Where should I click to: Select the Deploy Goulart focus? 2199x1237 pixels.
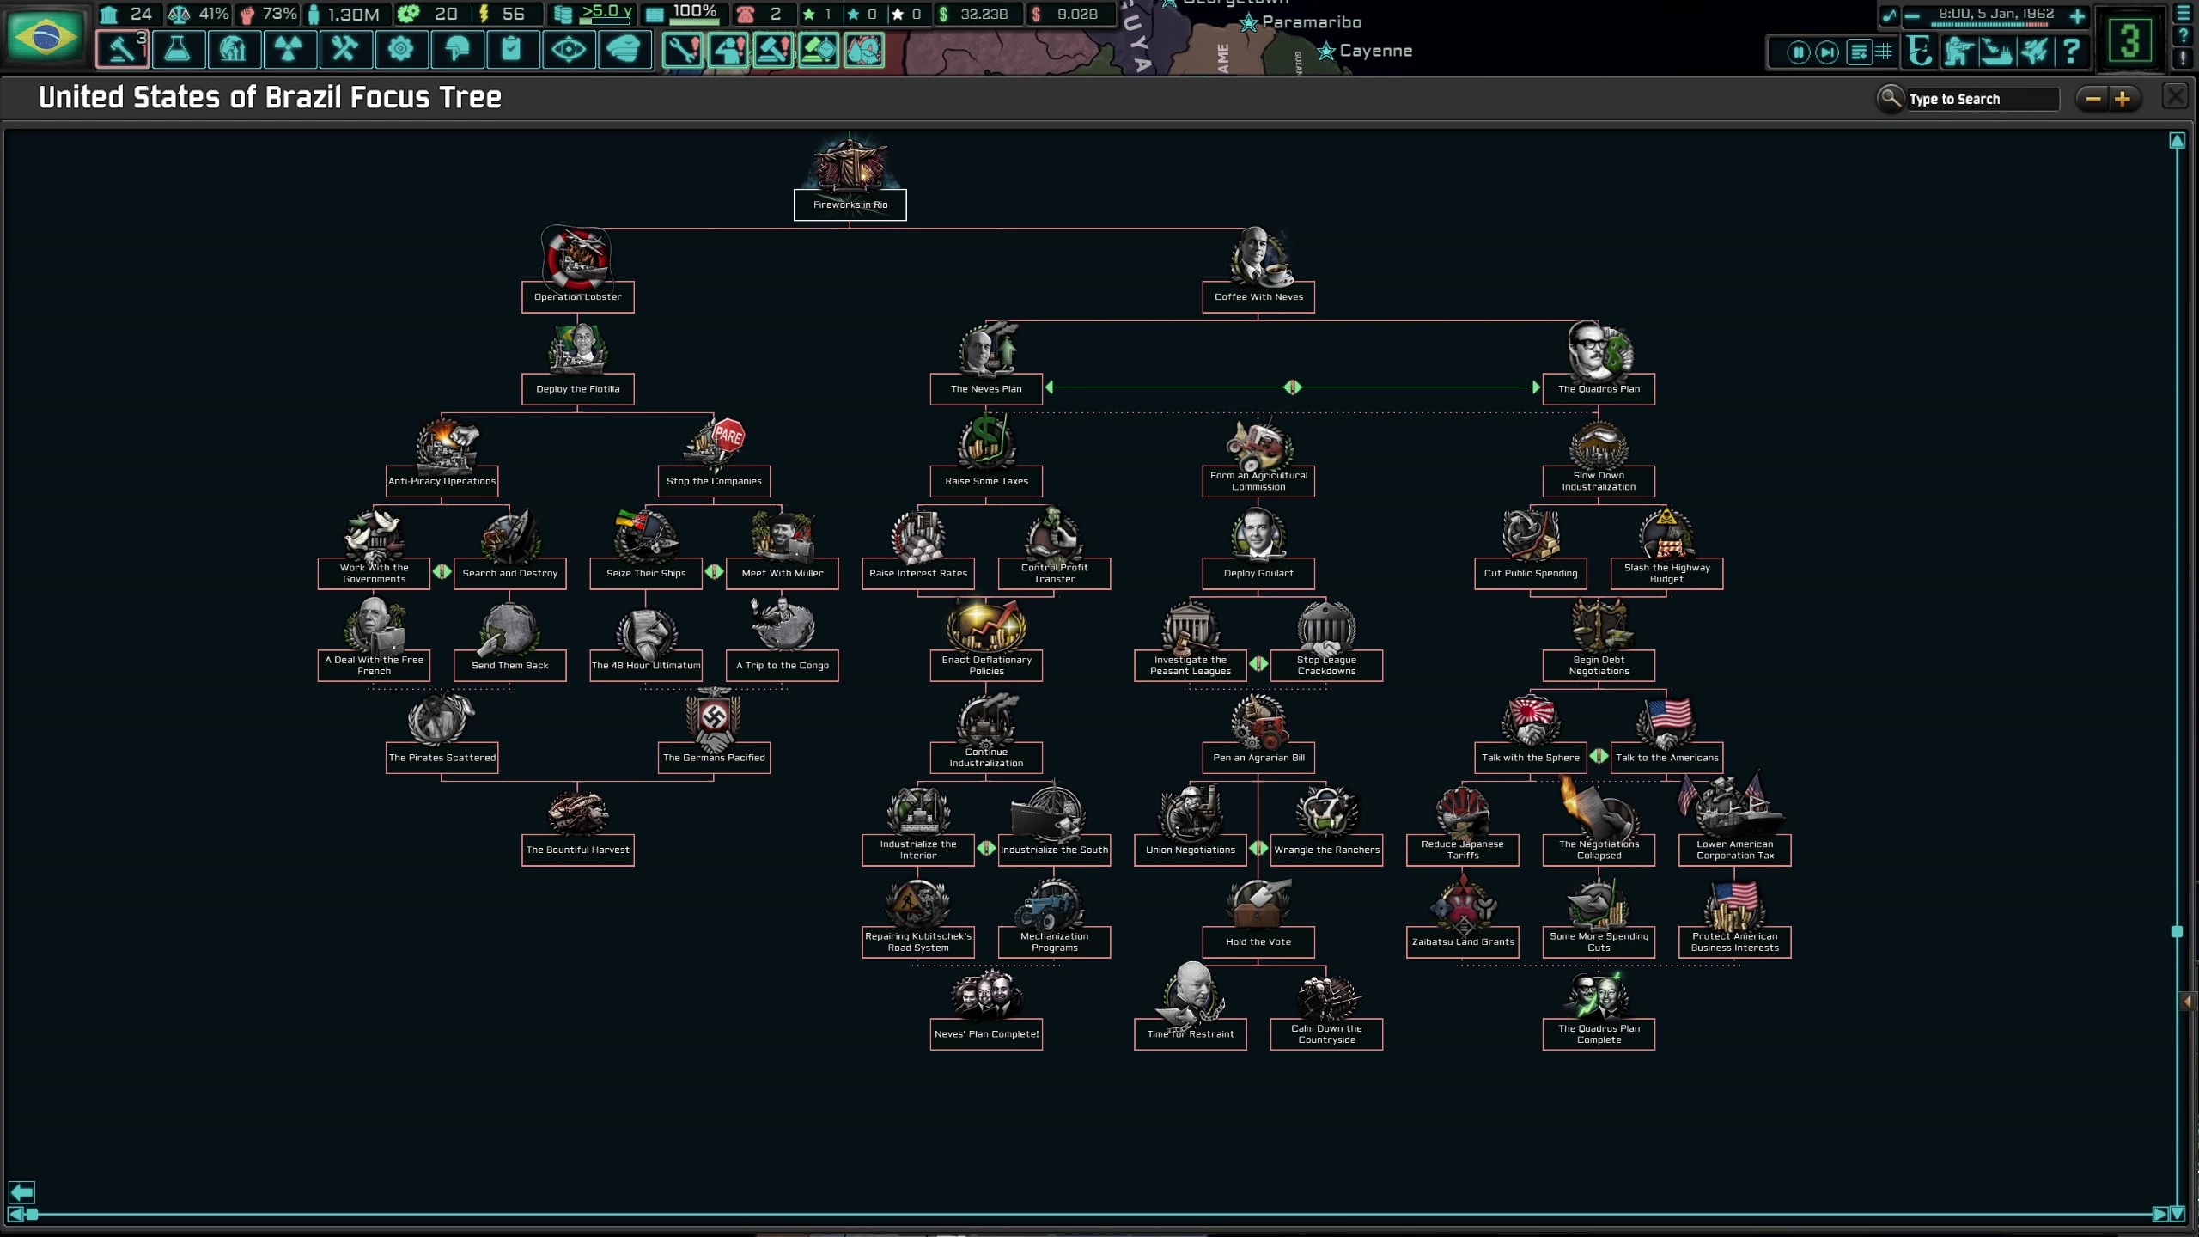(1258, 573)
